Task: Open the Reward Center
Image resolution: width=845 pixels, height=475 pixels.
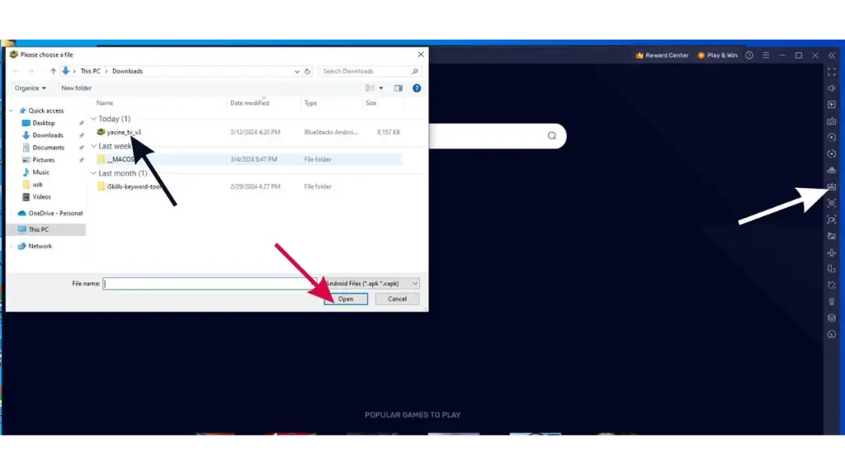Action: point(662,55)
